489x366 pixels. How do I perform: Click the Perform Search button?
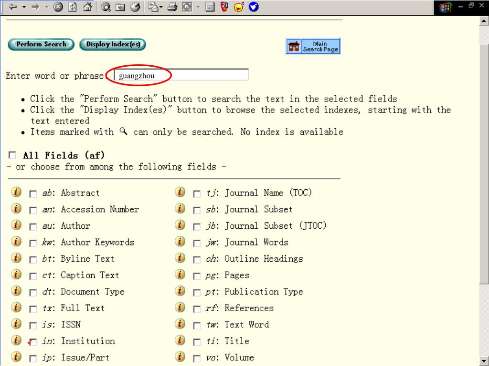pos(41,44)
